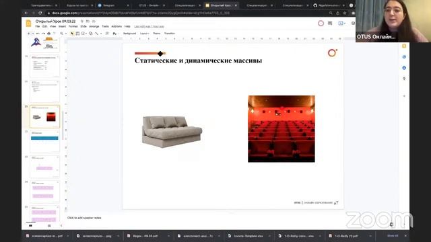Click the add comment toolbar icon
This screenshot has width=431, height=242.
(x=107, y=34)
